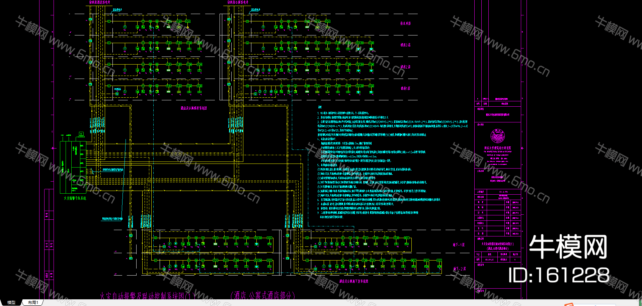Select the green fire alarm control panel block
Screen dimensions: 642x306
coord(73,167)
